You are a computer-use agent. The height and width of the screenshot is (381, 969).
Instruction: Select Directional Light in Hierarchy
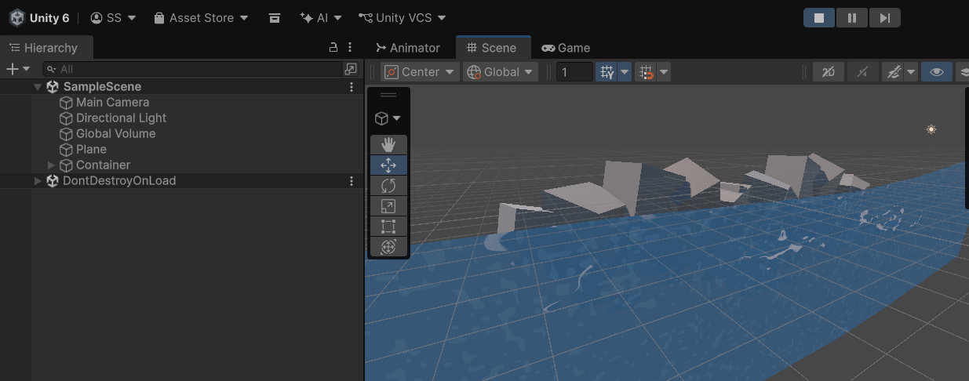pyautogui.click(x=121, y=118)
